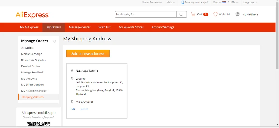This screenshot has height=128, width=279.
Task: Click Save big on our app link
Action: [196, 3]
